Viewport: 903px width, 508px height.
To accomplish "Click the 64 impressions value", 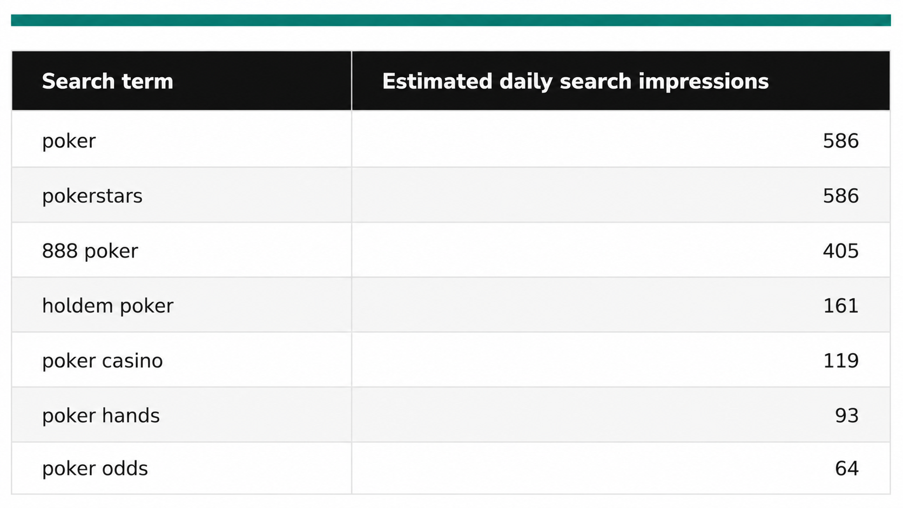I will (x=847, y=469).
